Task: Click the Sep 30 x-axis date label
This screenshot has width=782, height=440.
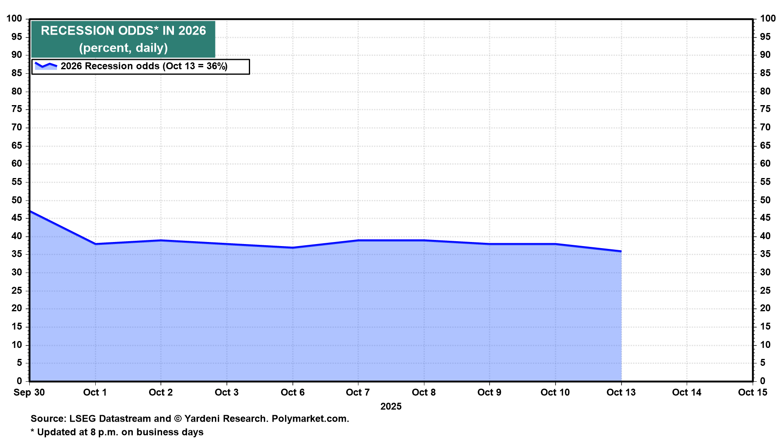Action: (x=29, y=392)
